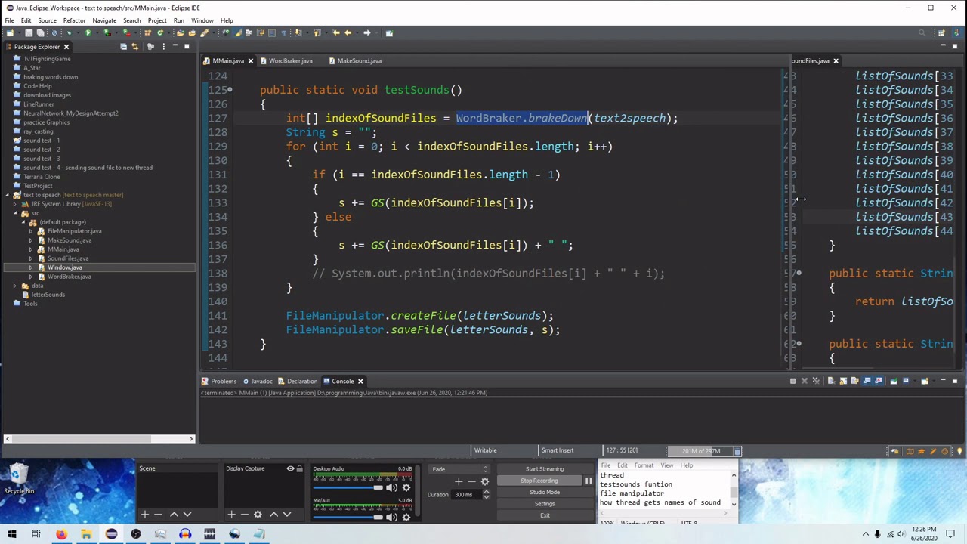Image resolution: width=967 pixels, height=544 pixels.
Task: Toggle Show Console When Standard Out Changes
Action: (867, 381)
